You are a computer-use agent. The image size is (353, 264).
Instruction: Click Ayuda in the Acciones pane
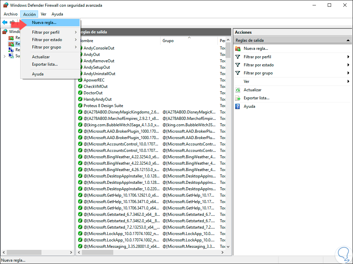point(249,106)
